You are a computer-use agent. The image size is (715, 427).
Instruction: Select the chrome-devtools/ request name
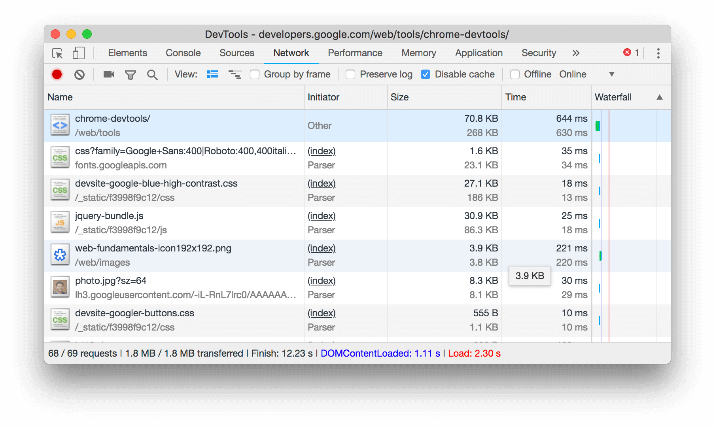pyautogui.click(x=113, y=119)
